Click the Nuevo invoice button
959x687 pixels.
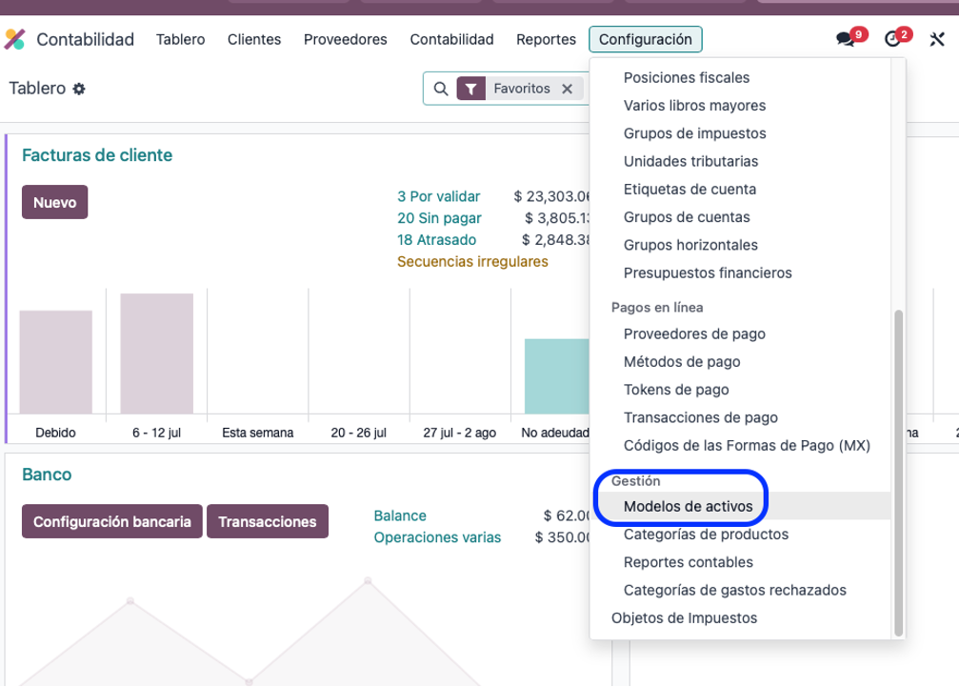[x=55, y=203]
